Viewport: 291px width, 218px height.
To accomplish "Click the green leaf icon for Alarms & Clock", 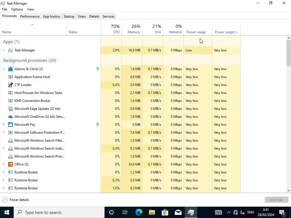I will [98, 69].
